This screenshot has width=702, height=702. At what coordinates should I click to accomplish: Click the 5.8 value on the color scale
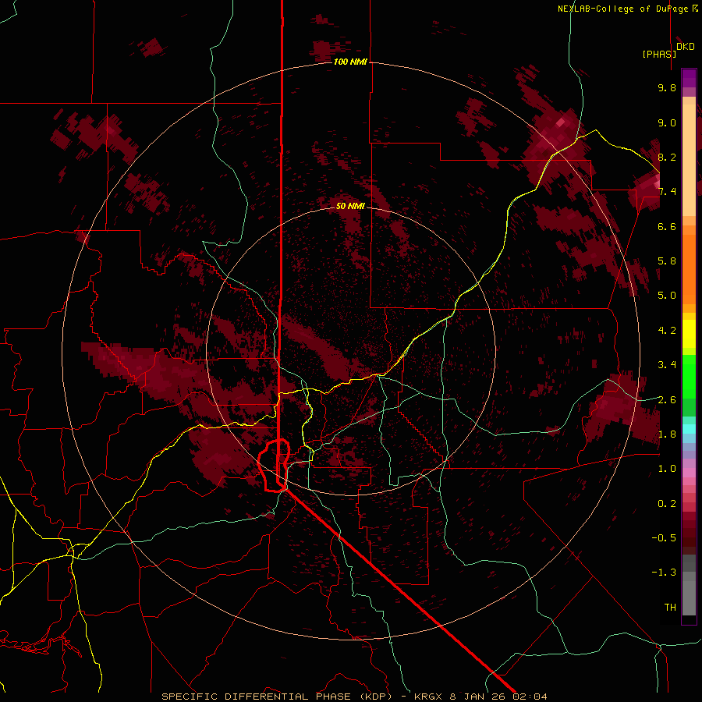[667, 261]
